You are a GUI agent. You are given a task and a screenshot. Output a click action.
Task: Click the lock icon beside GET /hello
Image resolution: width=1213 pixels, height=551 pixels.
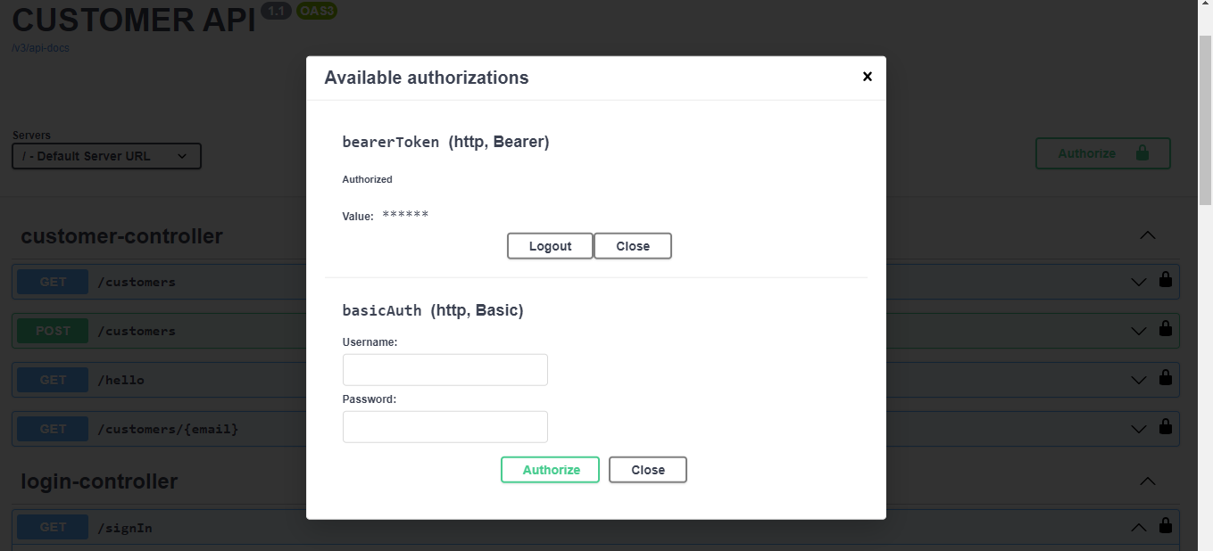point(1166,377)
